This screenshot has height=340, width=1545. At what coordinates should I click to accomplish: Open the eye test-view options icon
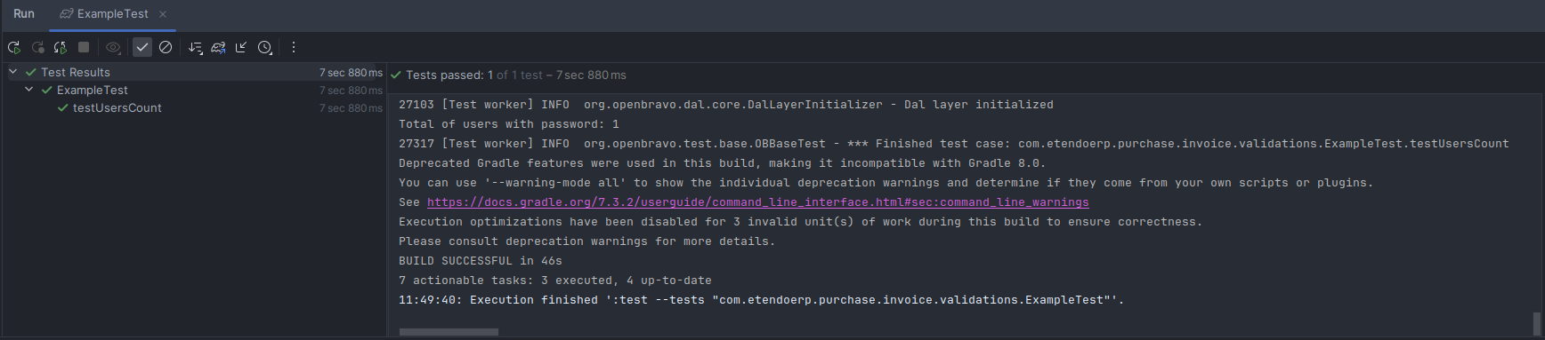coord(113,48)
